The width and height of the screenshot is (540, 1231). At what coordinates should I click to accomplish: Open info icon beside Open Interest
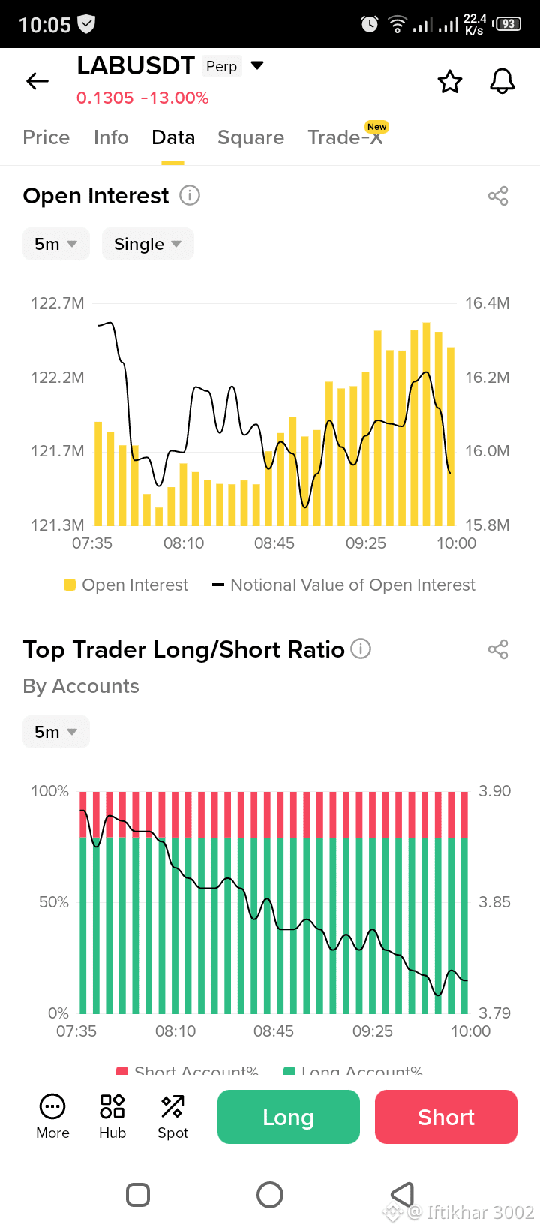[x=190, y=196]
